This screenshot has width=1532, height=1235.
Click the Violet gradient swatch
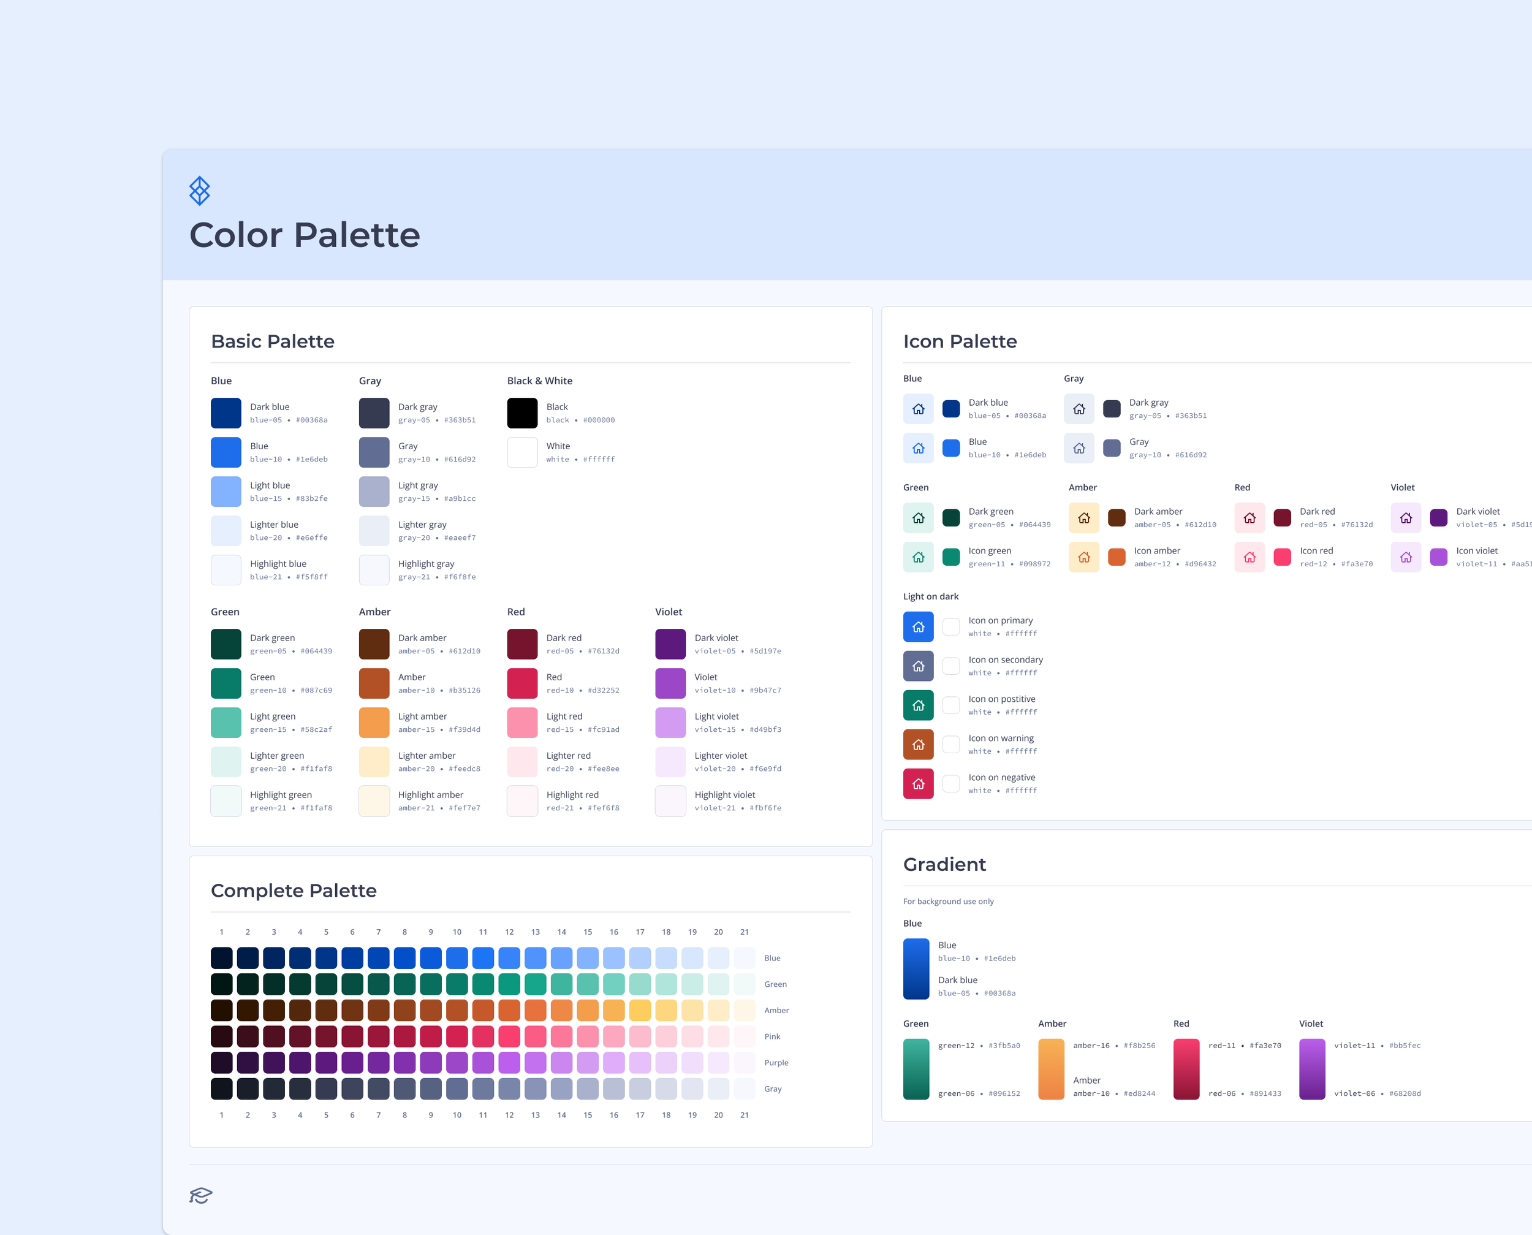click(1312, 1070)
